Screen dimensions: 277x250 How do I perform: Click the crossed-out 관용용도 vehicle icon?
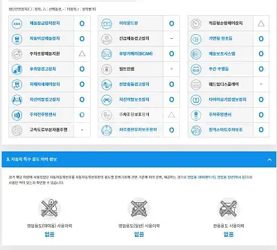[229, 208]
